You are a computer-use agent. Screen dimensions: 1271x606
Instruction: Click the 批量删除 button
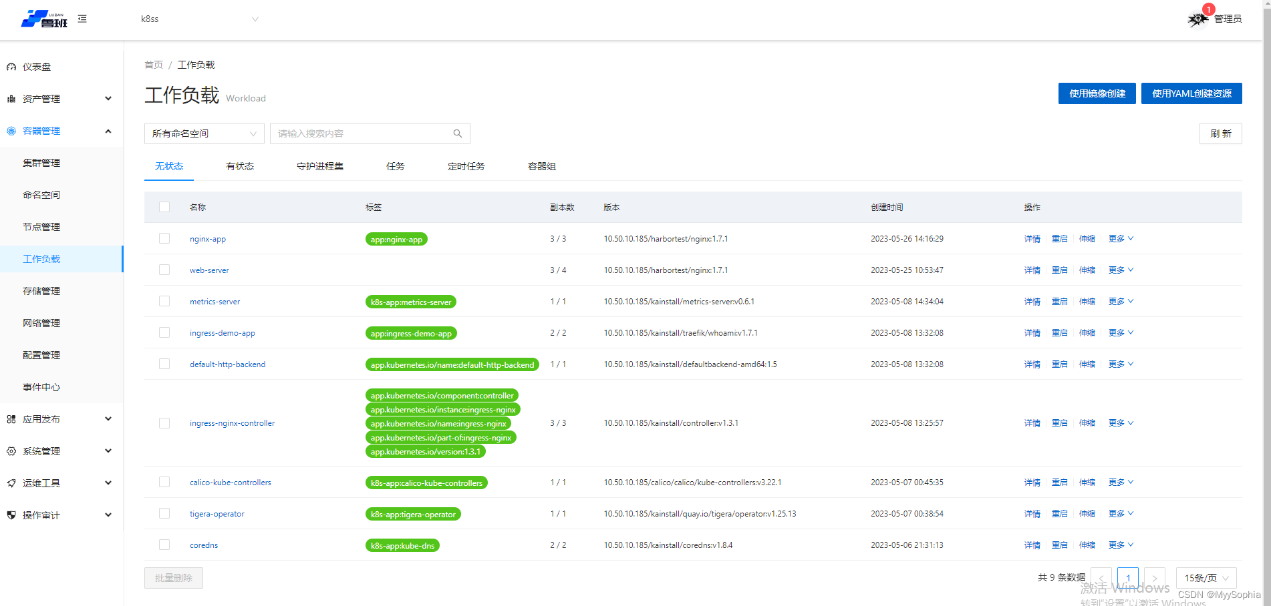point(174,578)
